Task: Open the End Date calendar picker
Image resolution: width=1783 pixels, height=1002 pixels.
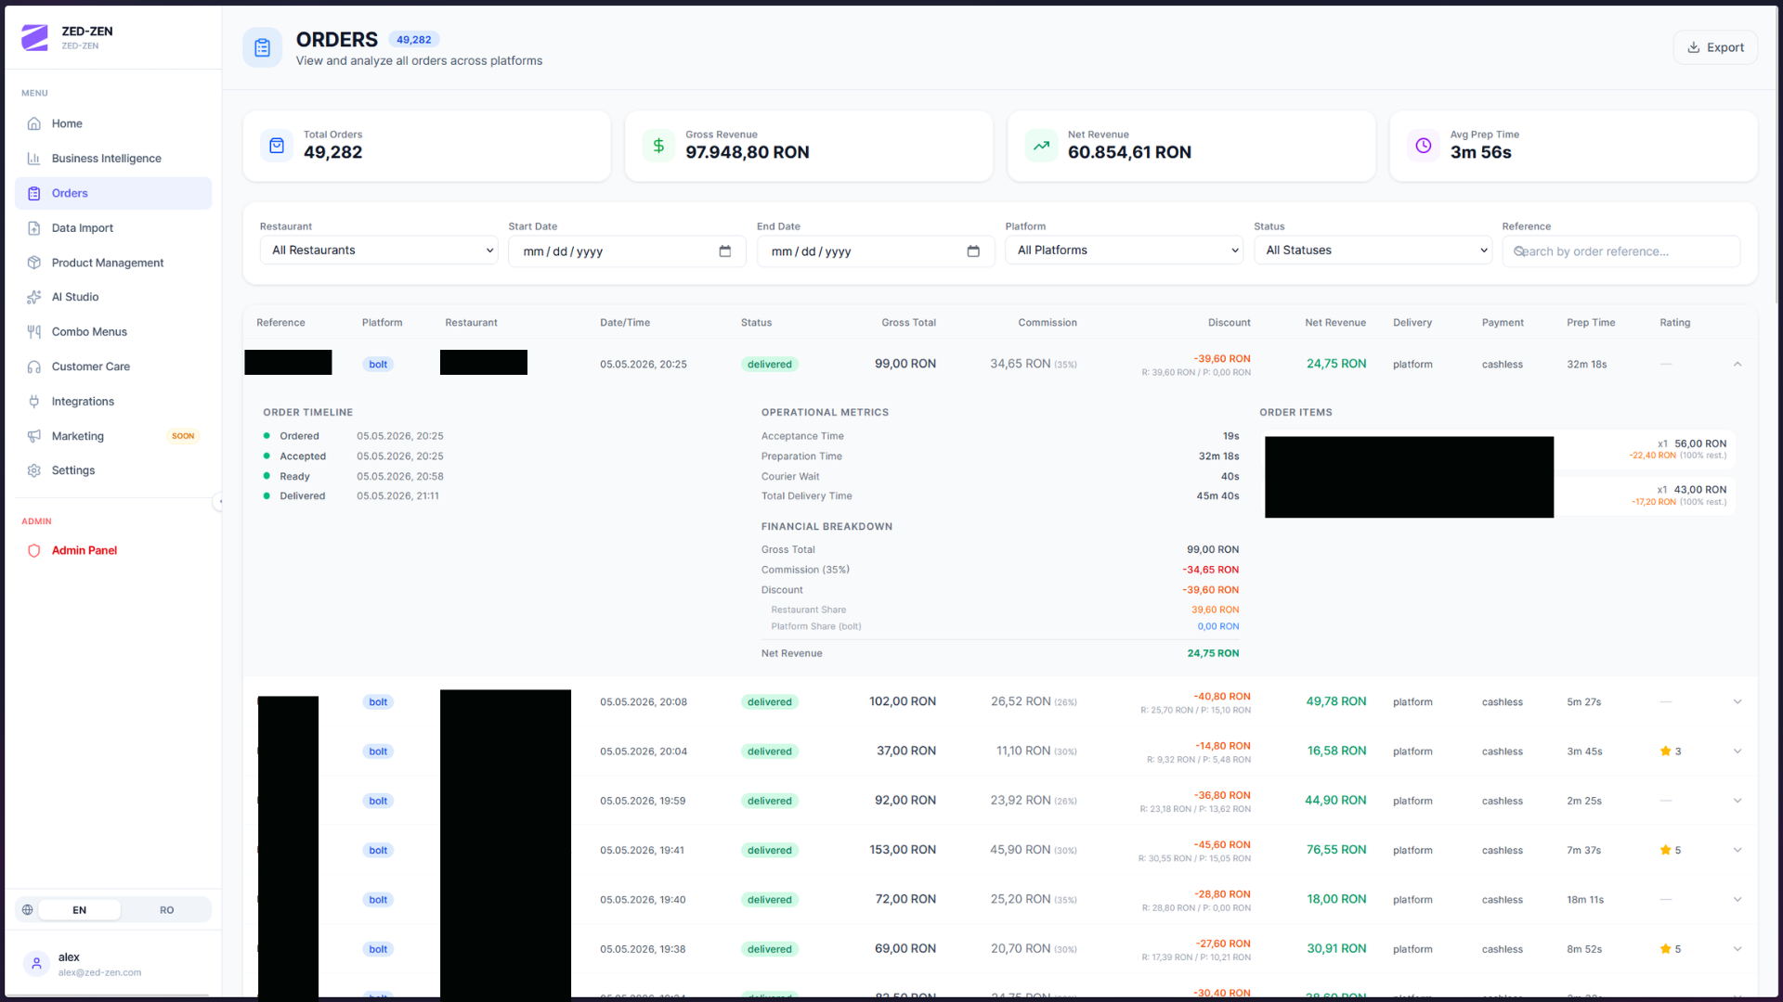Action: pyautogui.click(x=973, y=251)
